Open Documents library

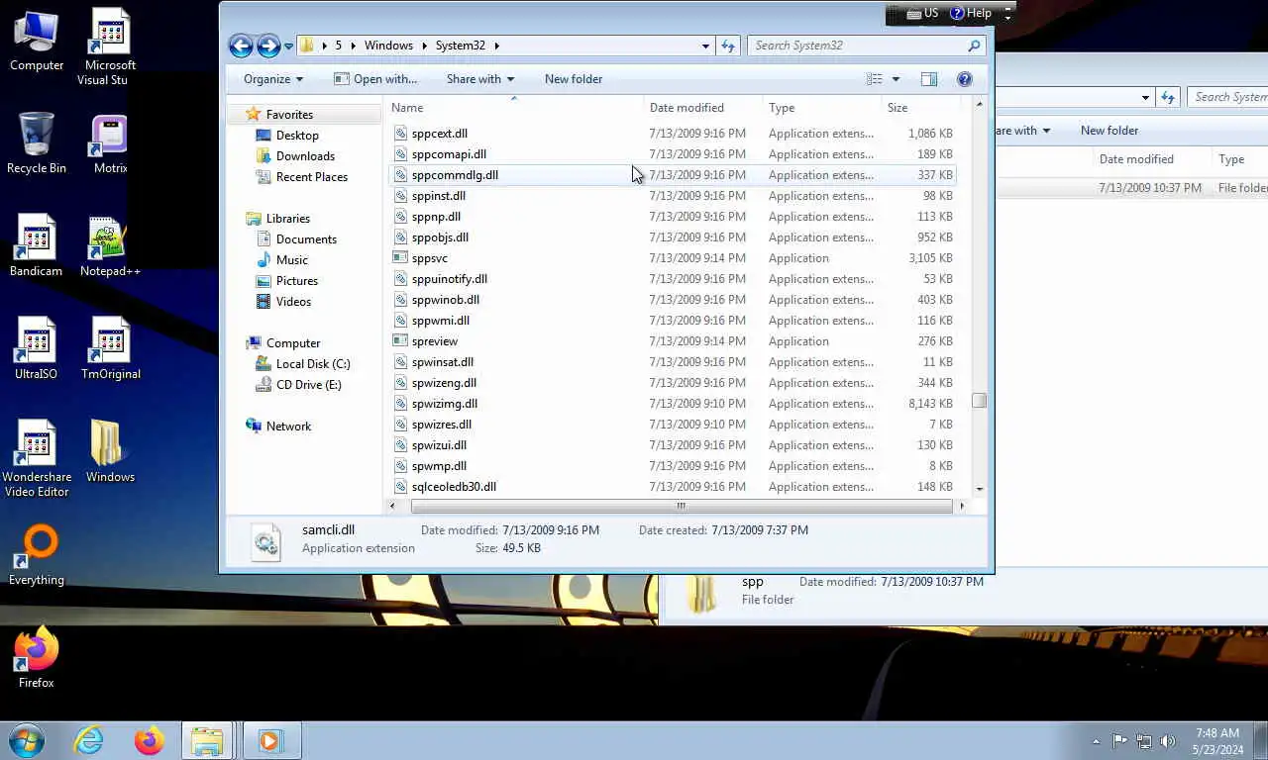click(306, 239)
